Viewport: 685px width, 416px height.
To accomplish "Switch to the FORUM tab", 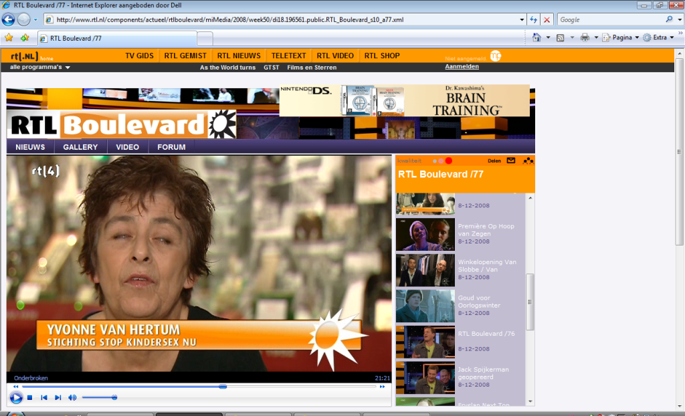I will tap(171, 147).
